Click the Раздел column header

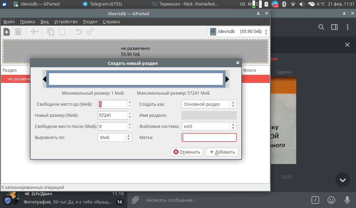(9, 70)
